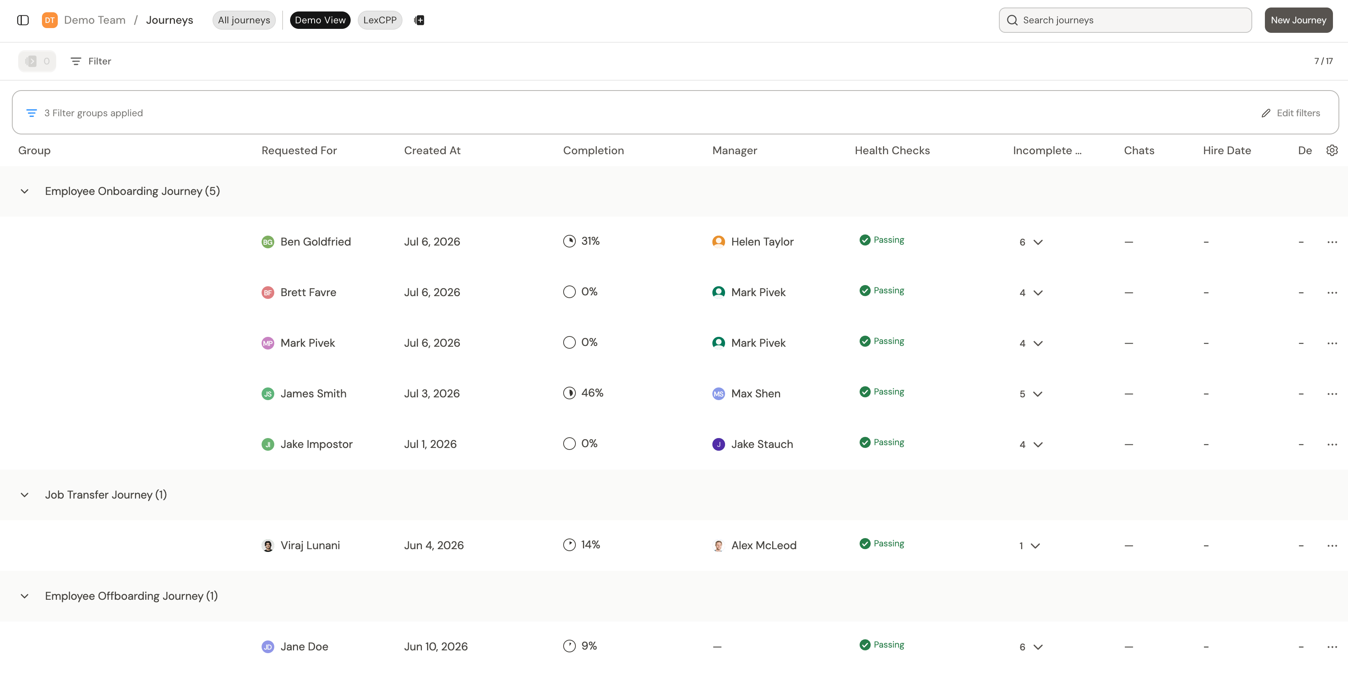The width and height of the screenshot is (1348, 699).
Task: Click the filter lines icon next to Filter
Action: click(76, 61)
